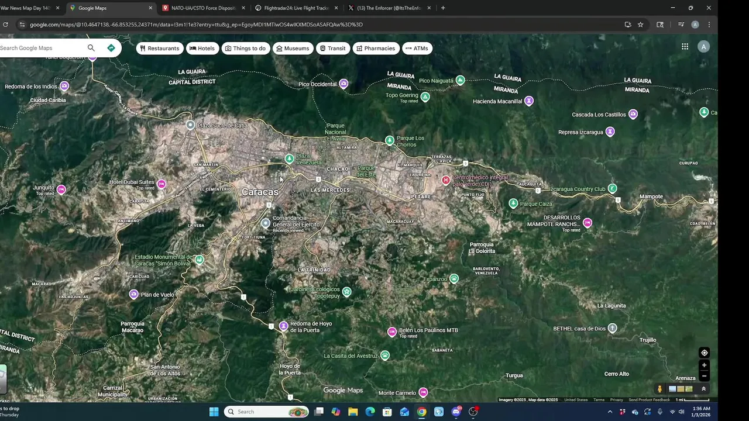Click the Junquito marker pin
Screen dimensions: 749x421
coord(61,189)
